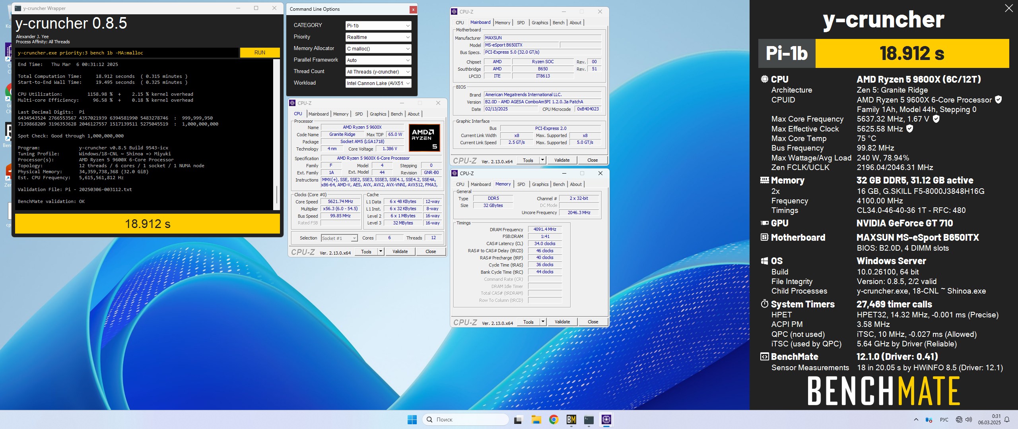Click the CPUID verified shield icon
The image size is (1018, 429).
click(x=998, y=100)
